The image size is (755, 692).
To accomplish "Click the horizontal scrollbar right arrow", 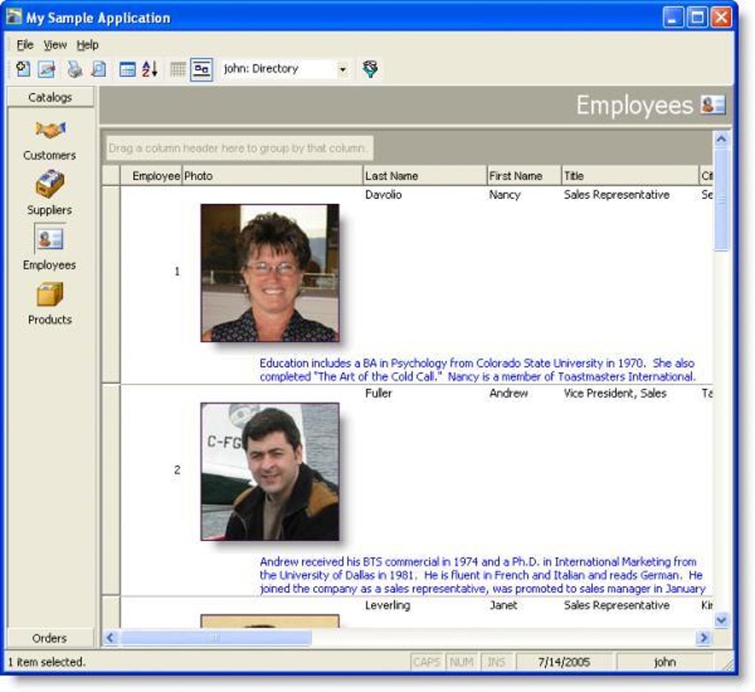I will click(703, 638).
